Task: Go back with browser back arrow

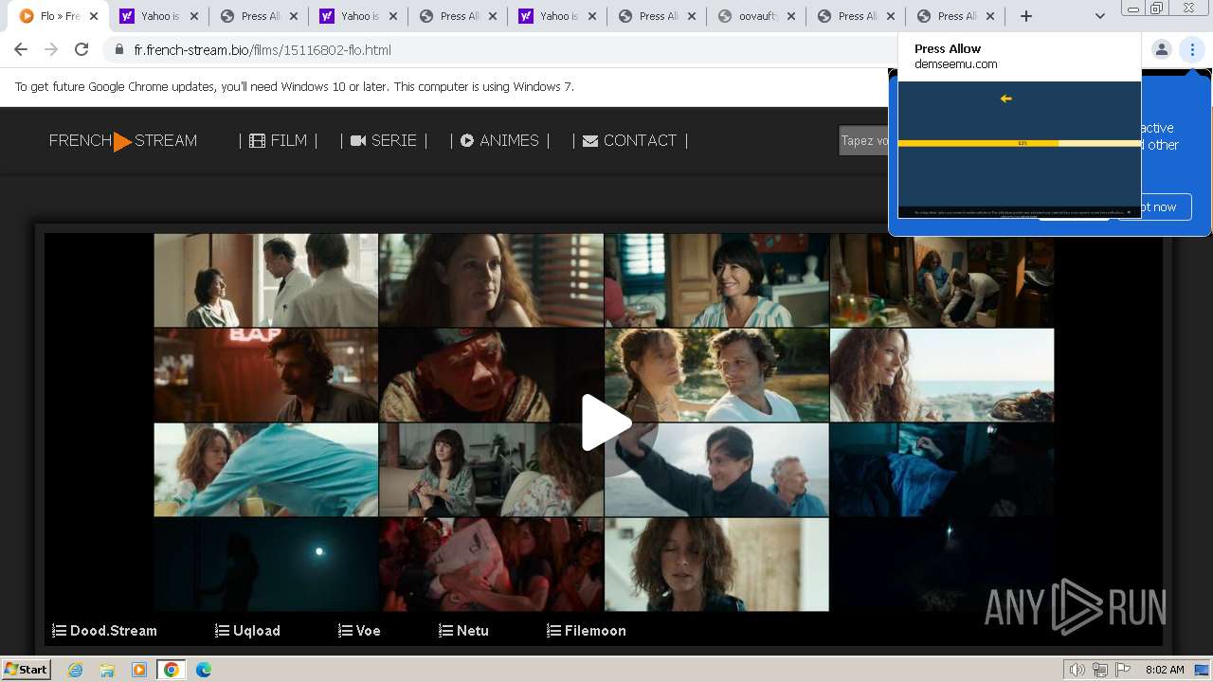Action: [x=21, y=49]
